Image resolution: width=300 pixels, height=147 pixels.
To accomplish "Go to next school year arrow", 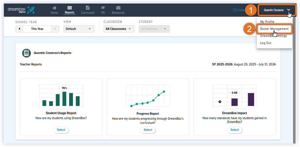I will 55,29.
